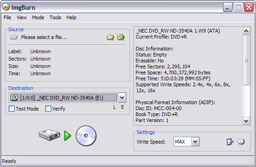Open the Mode menu
The width and height of the screenshot is (256, 167).
pyautogui.click(x=38, y=17)
